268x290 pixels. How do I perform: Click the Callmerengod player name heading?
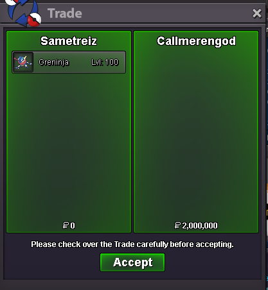196,41
